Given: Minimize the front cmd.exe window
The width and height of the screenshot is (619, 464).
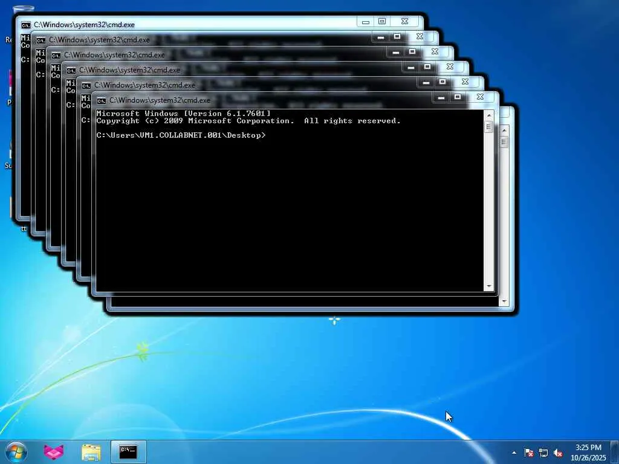Looking at the screenshot, I should pyautogui.click(x=441, y=97).
